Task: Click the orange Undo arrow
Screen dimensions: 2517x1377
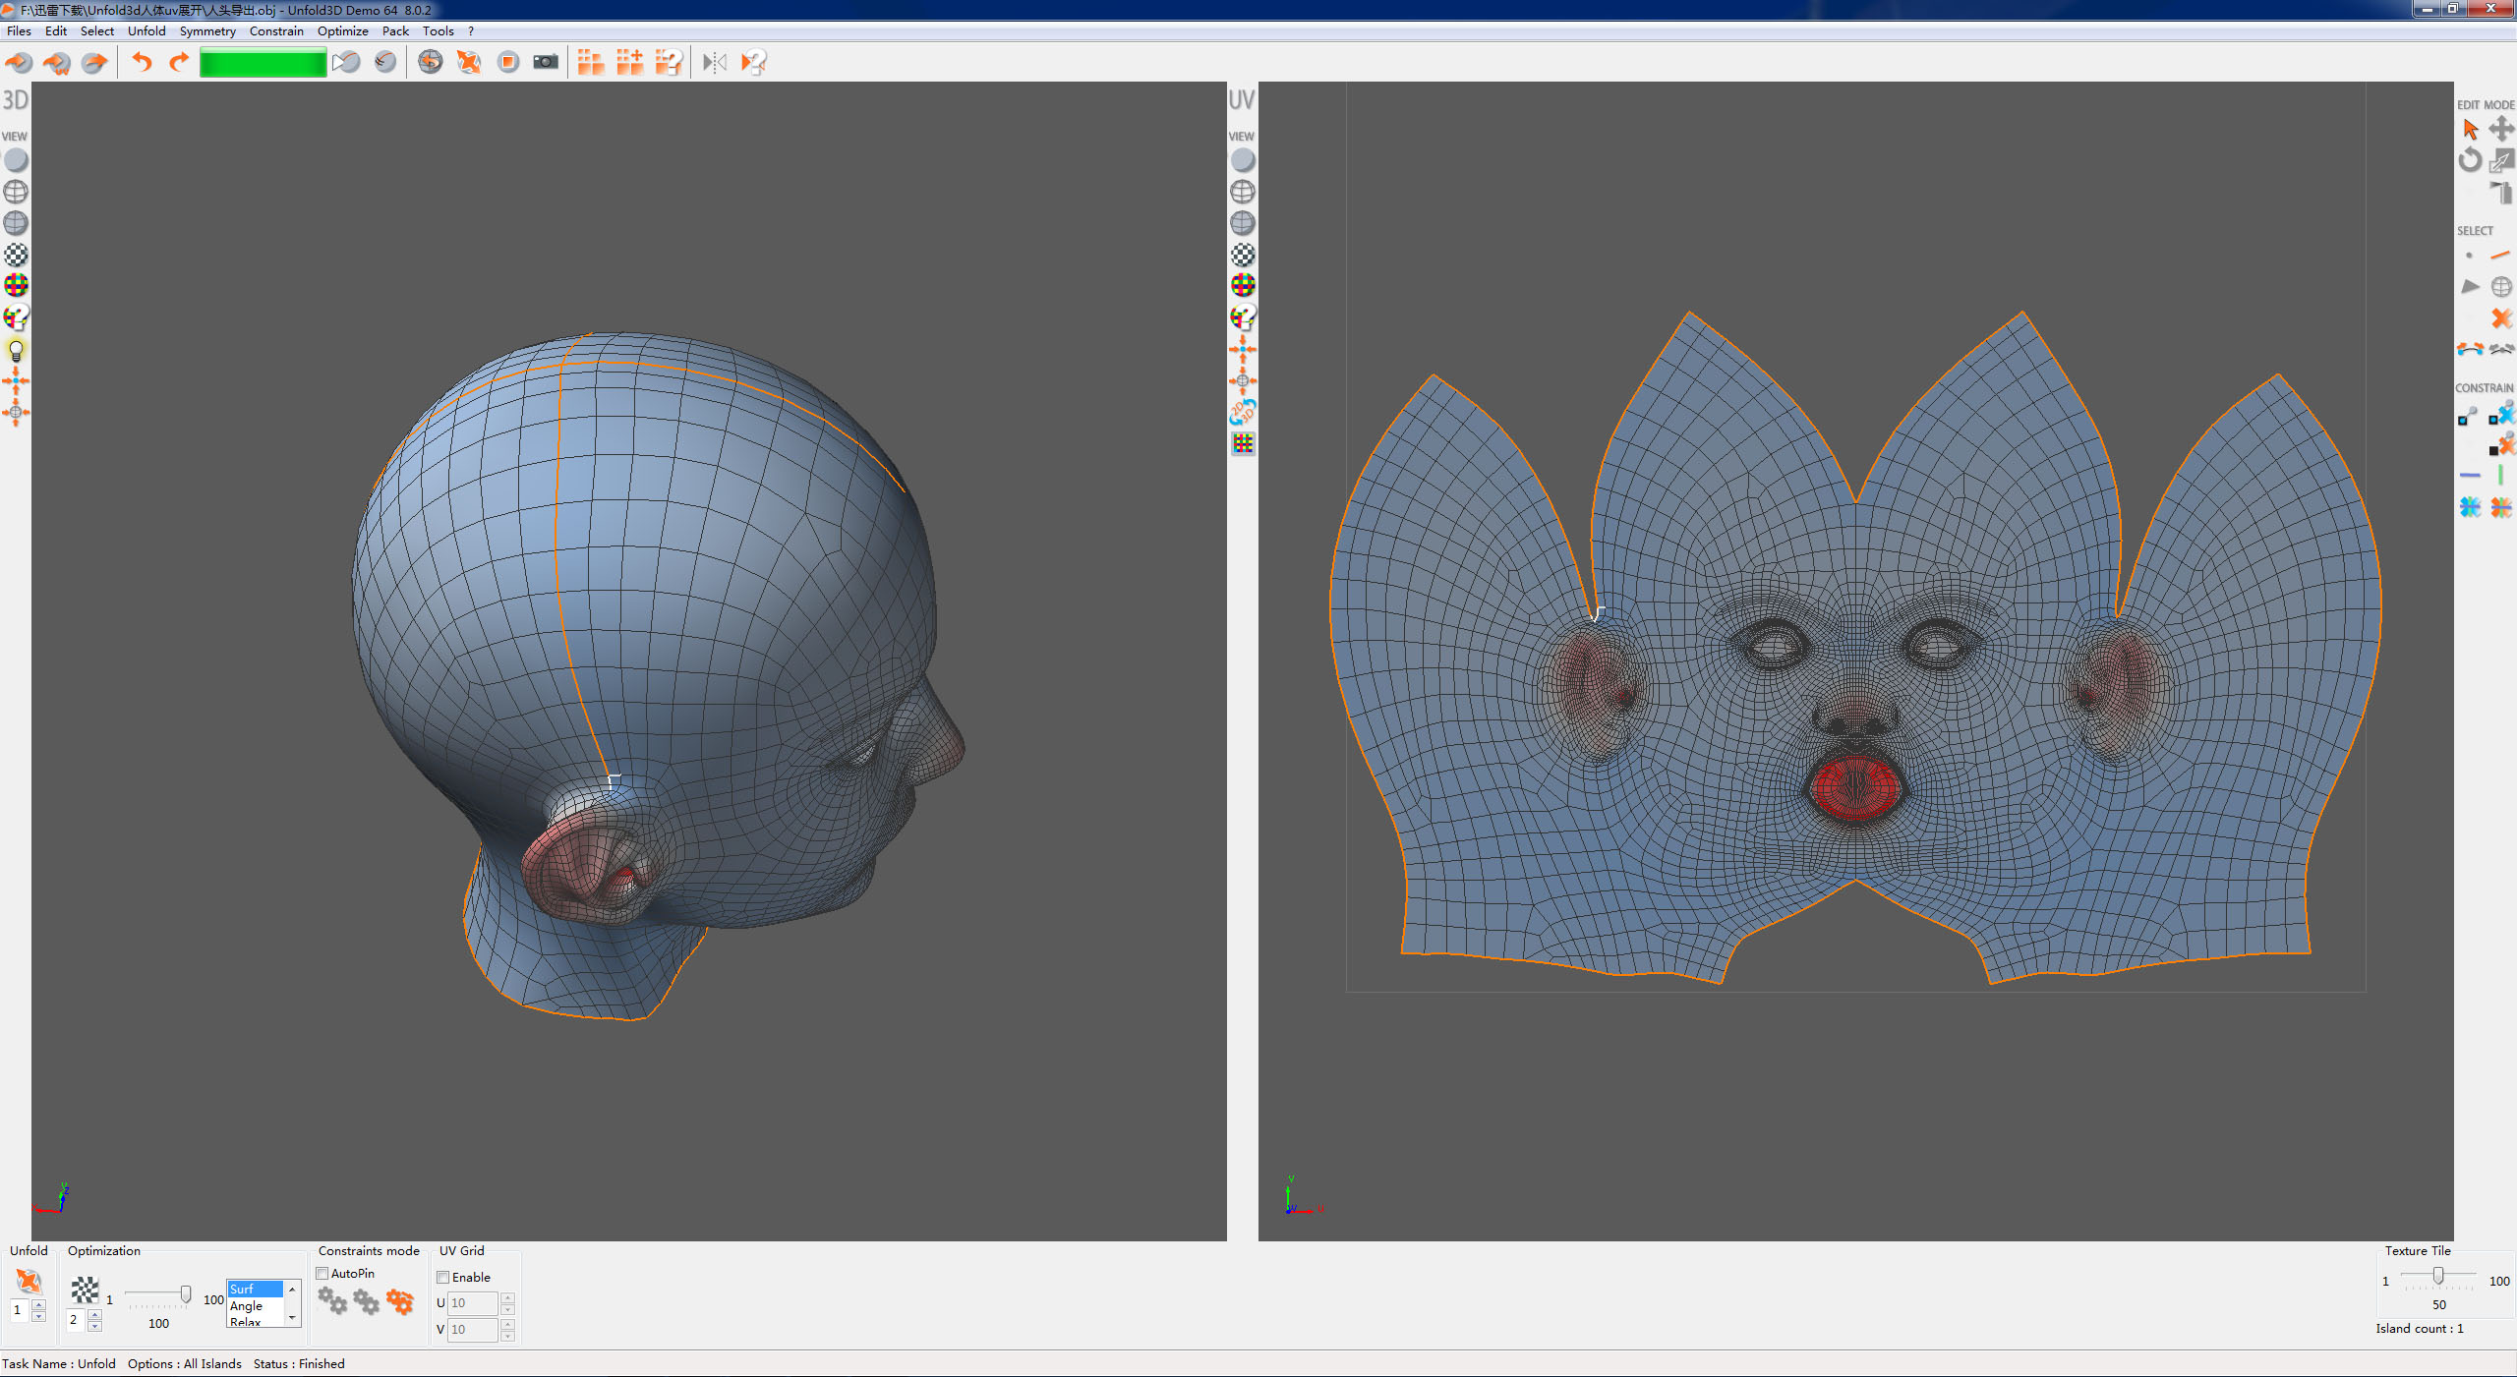Action: coord(143,63)
